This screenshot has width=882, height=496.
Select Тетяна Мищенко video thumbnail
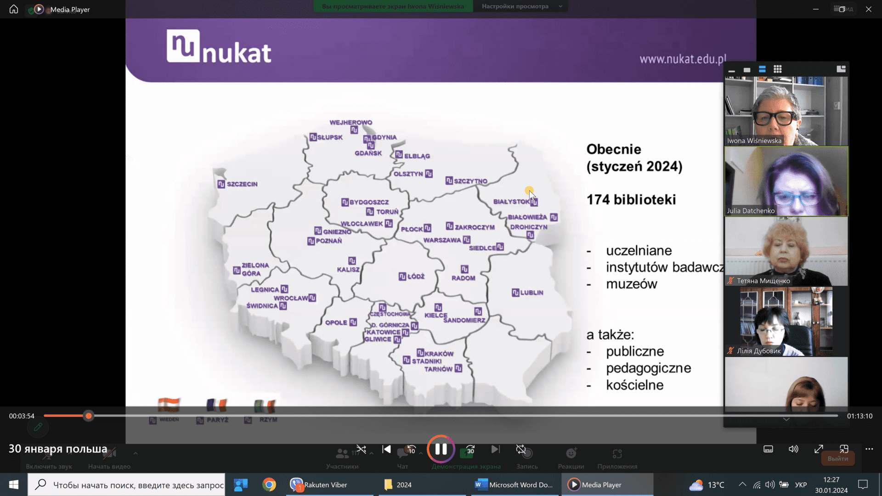(786, 251)
